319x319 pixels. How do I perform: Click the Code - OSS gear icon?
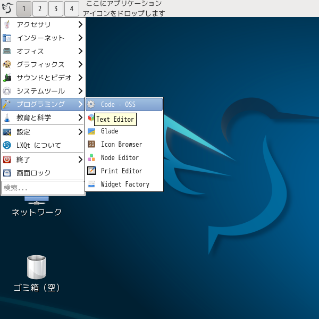point(91,104)
